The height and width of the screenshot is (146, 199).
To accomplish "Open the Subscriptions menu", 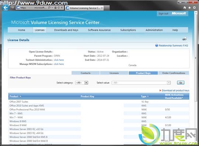I will [128, 30].
